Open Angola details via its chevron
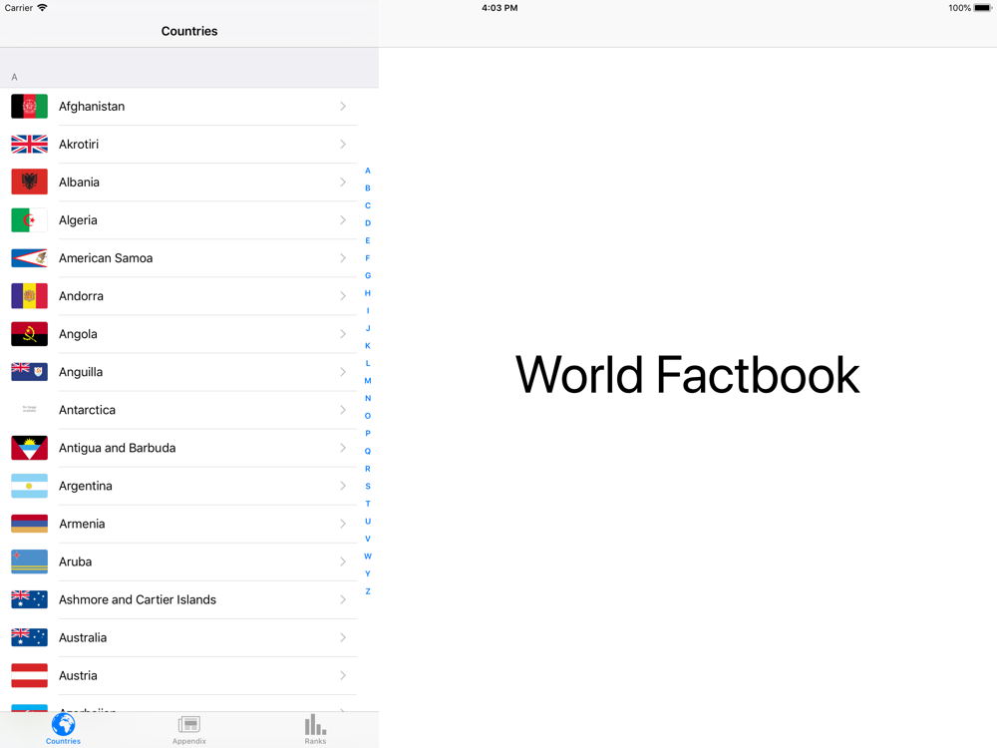The image size is (997, 748). coord(343,334)
